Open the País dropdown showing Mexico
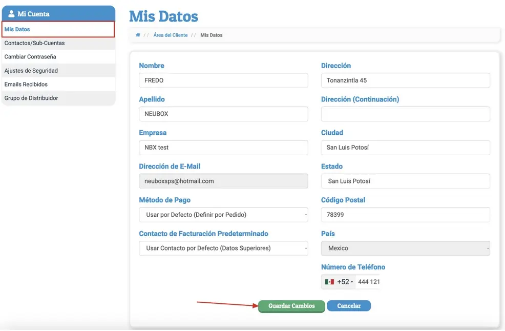 pos(406,248)
